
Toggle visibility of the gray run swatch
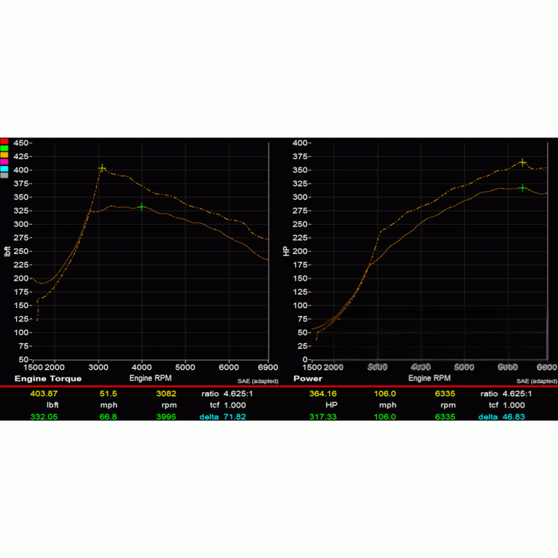click(5, 175)
